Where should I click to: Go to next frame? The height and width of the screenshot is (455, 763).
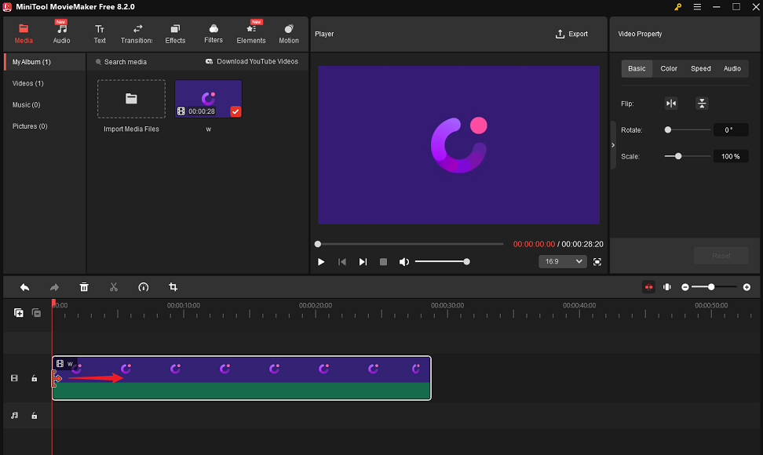coord(363,261)
